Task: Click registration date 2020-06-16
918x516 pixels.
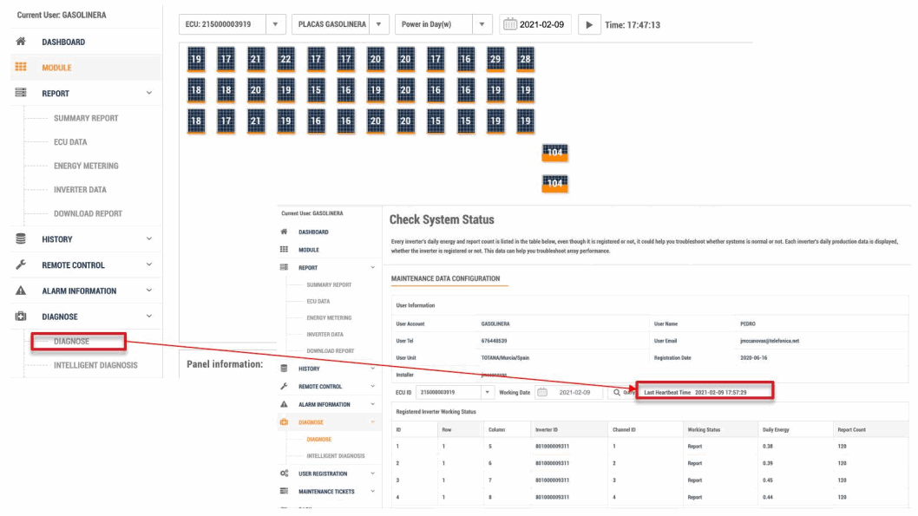Action: pos(753,357)
